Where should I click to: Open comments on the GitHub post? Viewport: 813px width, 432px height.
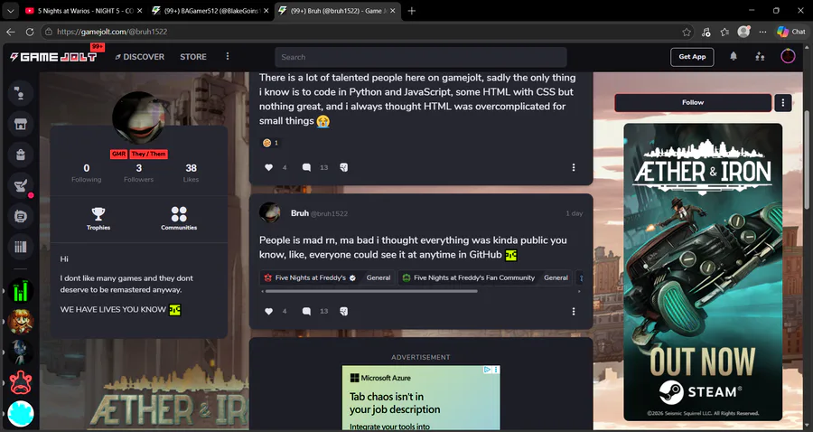tap(306, 311)
